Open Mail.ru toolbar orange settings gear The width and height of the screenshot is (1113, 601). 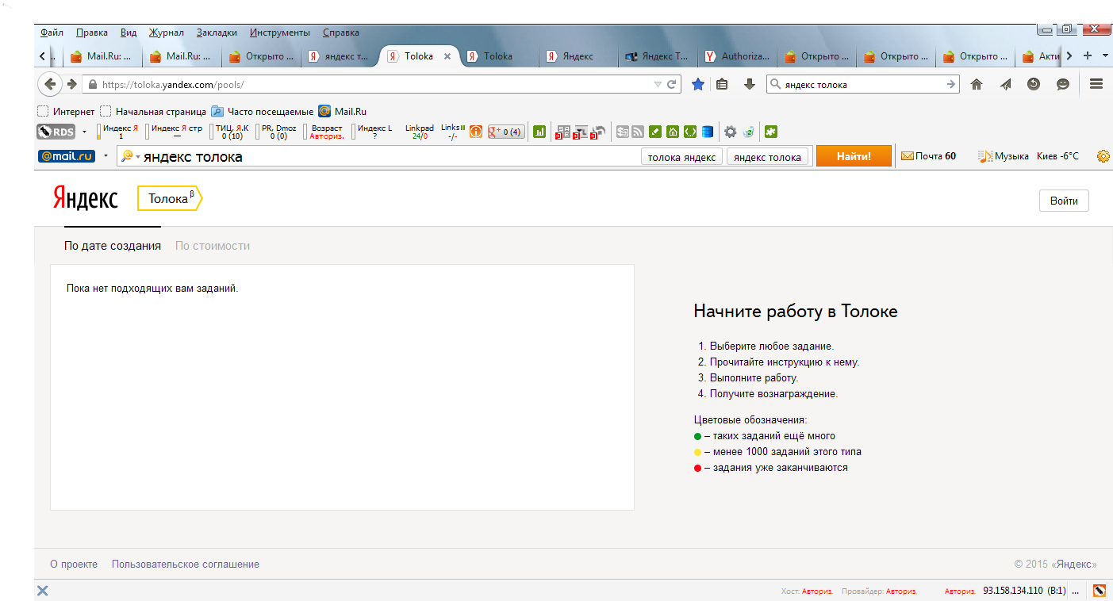tap(1103, 156)
